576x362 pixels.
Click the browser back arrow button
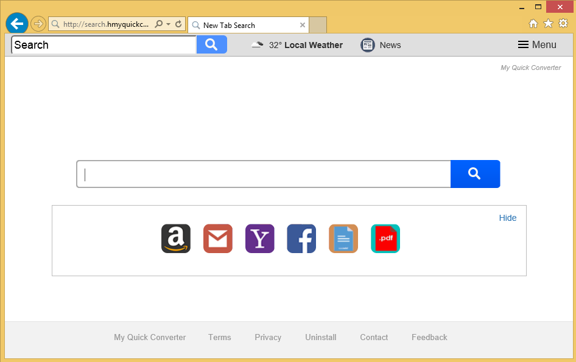(17, 24)
